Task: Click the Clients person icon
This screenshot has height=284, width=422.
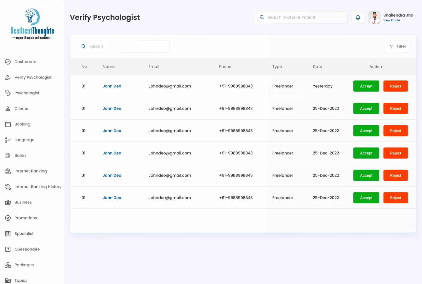Action: tap(8, 108)
